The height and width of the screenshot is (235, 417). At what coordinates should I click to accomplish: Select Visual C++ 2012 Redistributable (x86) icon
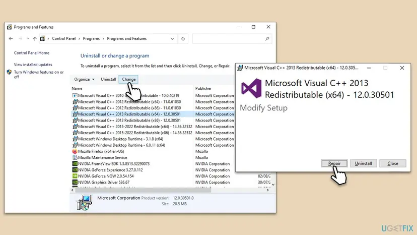(x=75, y=108)
